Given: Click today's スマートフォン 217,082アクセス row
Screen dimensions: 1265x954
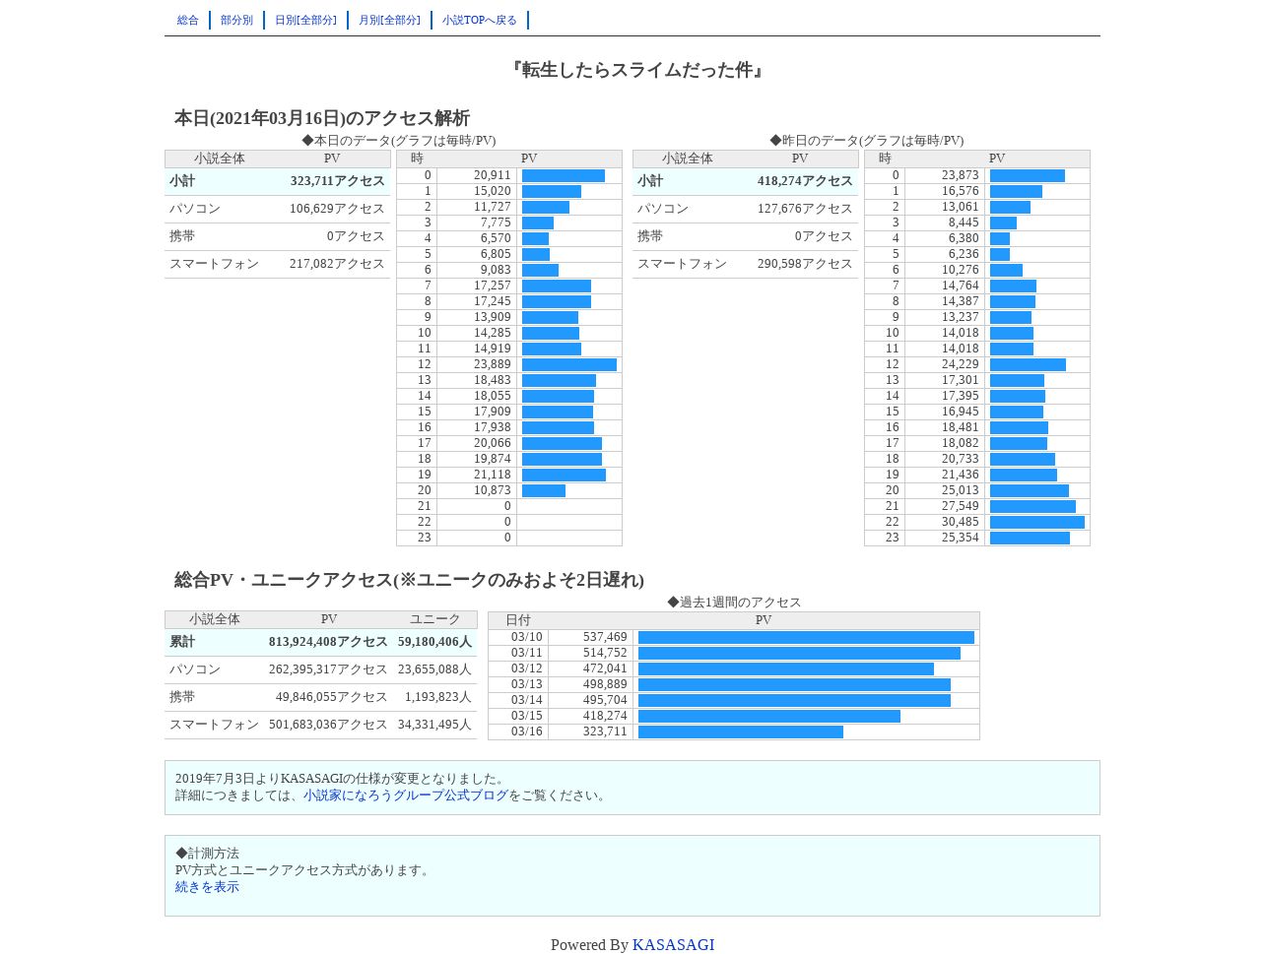Looking at the screenshot, I should point(278,264).
